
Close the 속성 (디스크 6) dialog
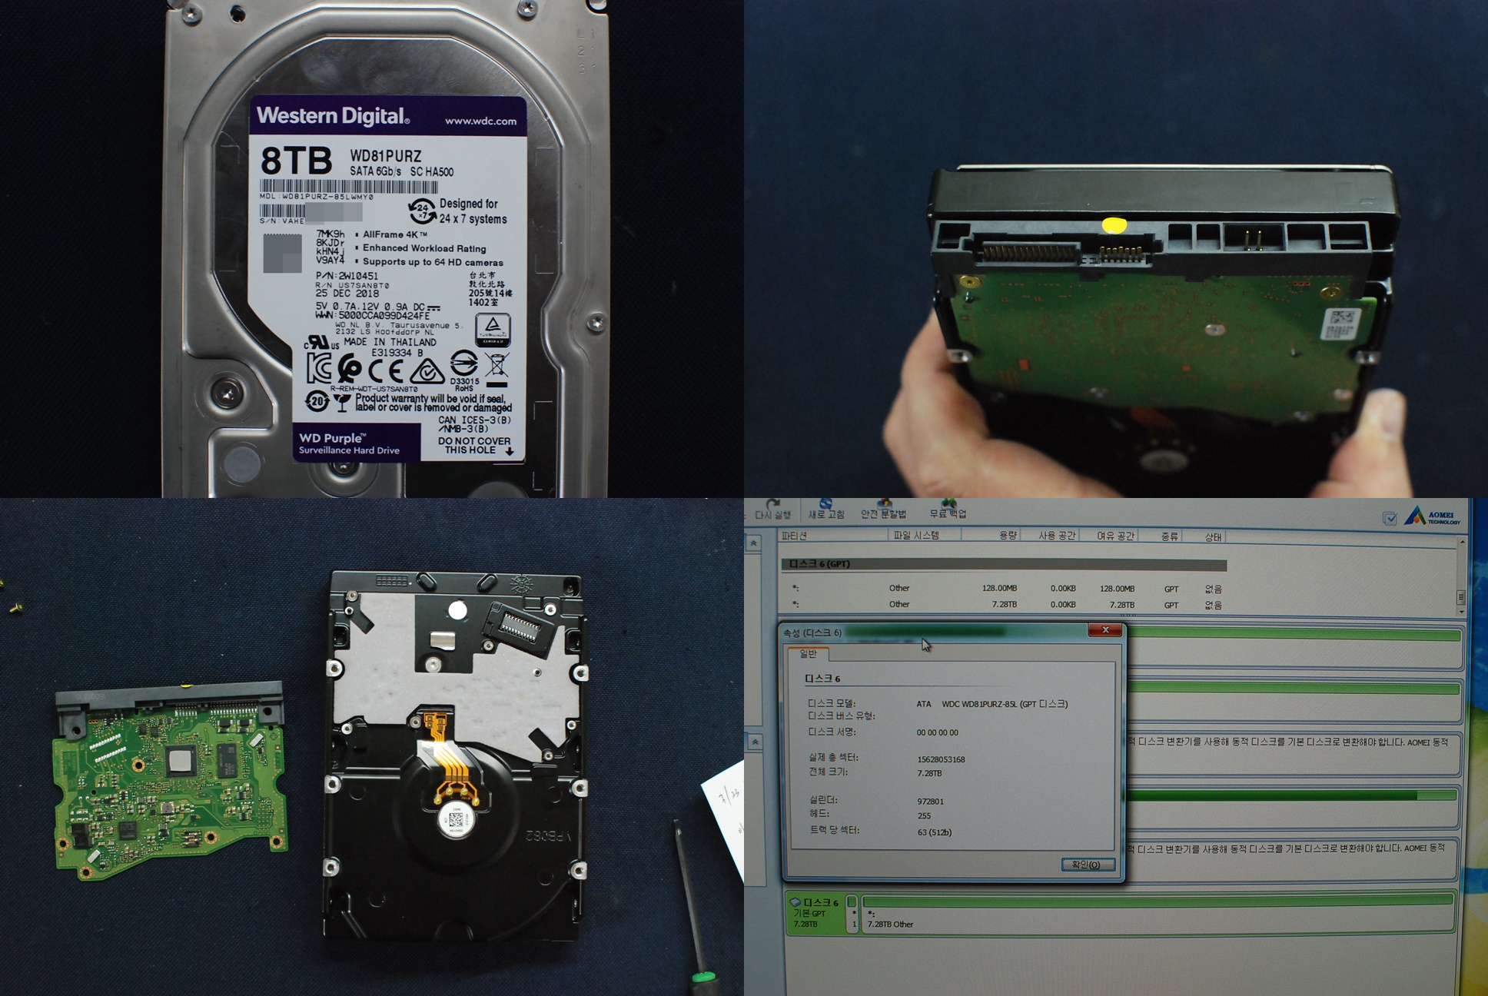pos(1105,630)
